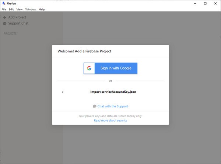Select the Add Project sidebar label
The width and height of the screenshot is (221, 164).
[x=17, y=17]
